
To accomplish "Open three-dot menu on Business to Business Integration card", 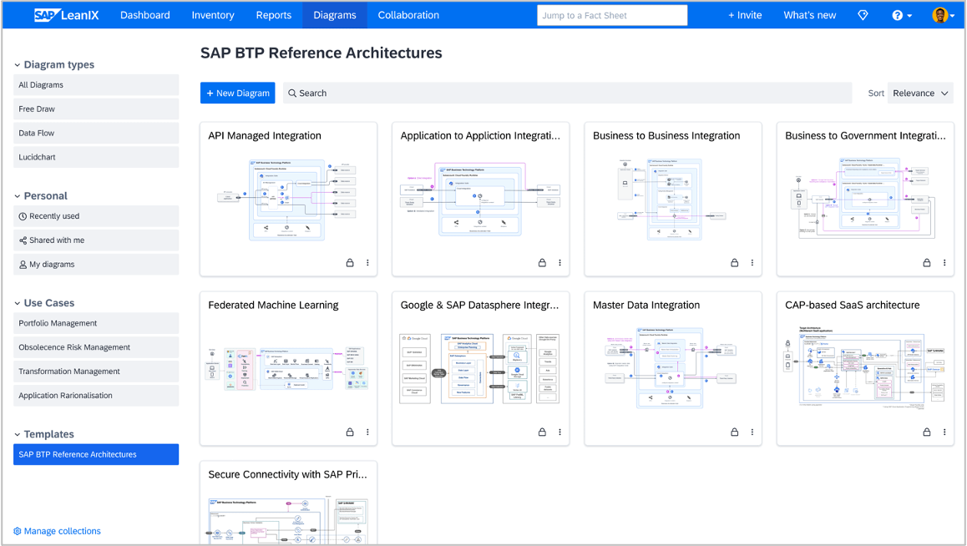I will pyautogui.click(x=752, y=262).
